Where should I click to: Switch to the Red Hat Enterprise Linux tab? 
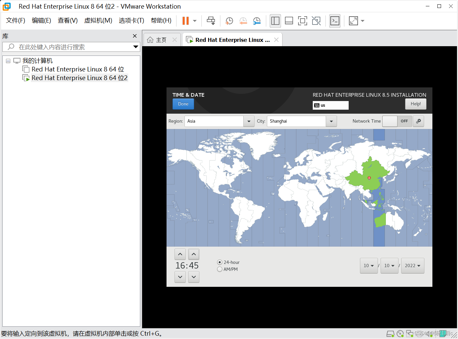[232, 40]
